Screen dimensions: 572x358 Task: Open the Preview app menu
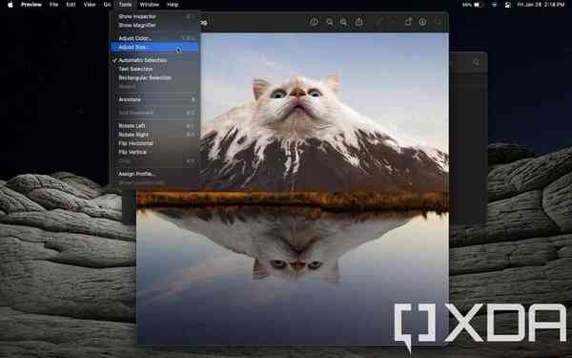point(31,5)
